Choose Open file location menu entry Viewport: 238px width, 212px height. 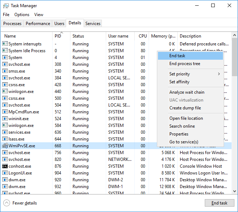click(190, 118)
